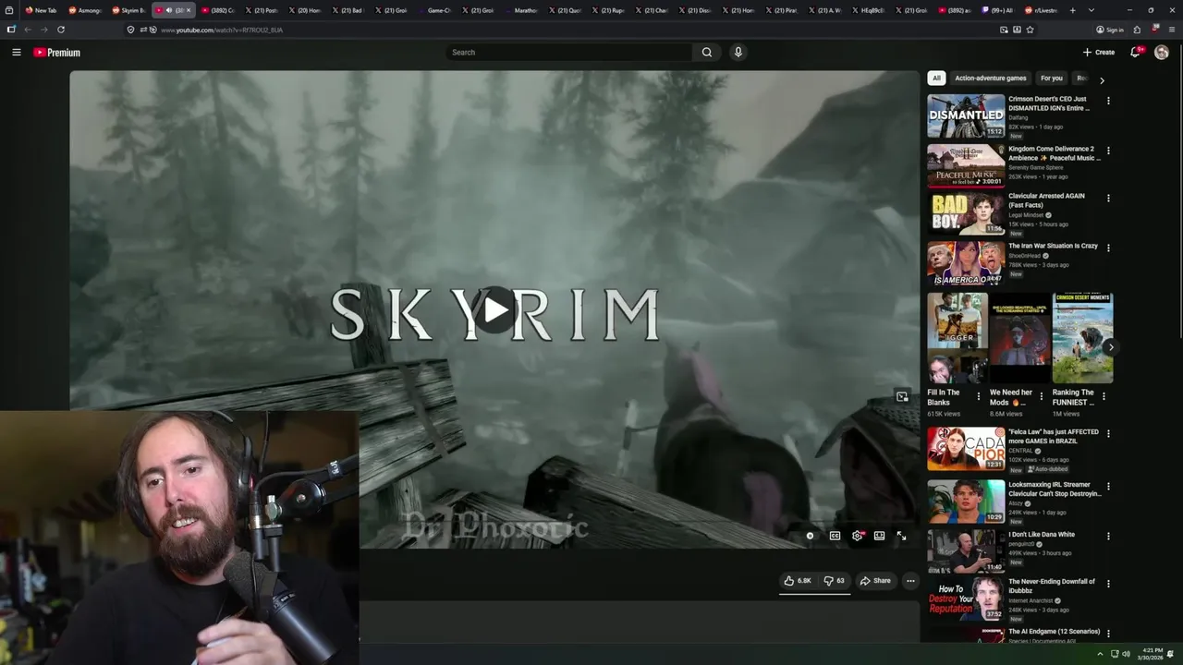Switch to New Tab browser tab
Viewport: 1183px width, 665px height.
coord(42,10)
